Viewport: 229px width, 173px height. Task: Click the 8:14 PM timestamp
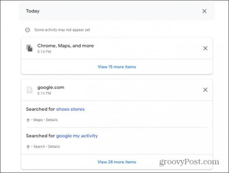[x=44, y=52]
